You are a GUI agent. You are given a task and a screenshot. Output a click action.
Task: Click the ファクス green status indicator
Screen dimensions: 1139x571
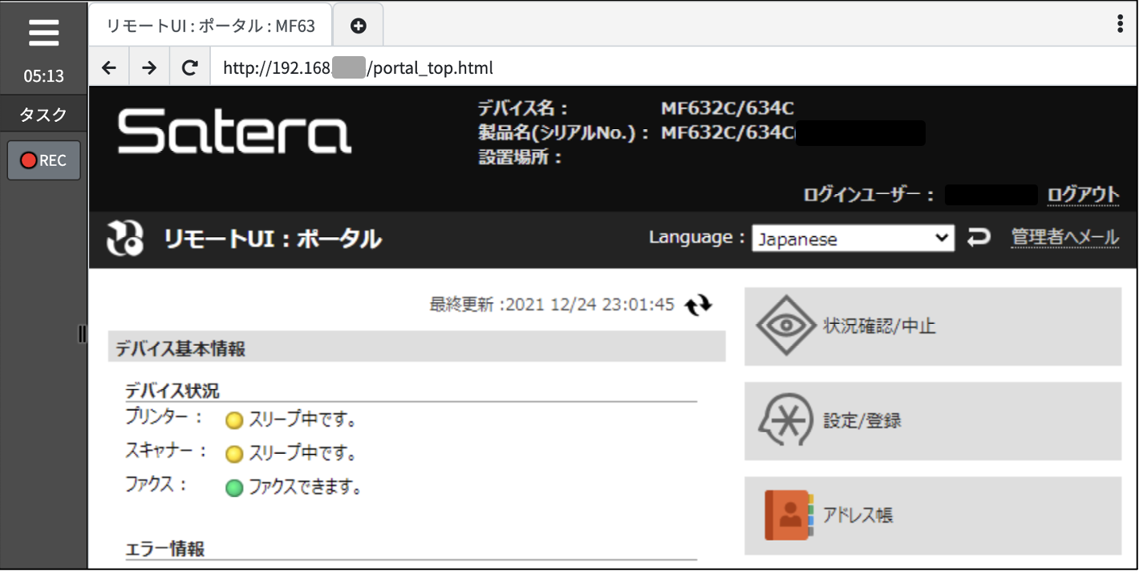[x=233, y=488]
